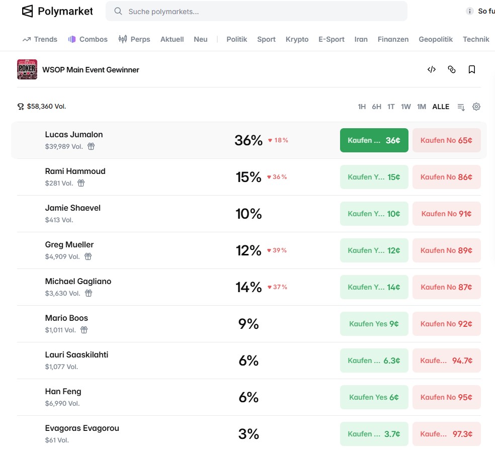The width and height of the screenshot is (495, 450).
Task: Go to the Neu category
Action: click(200, 39)
